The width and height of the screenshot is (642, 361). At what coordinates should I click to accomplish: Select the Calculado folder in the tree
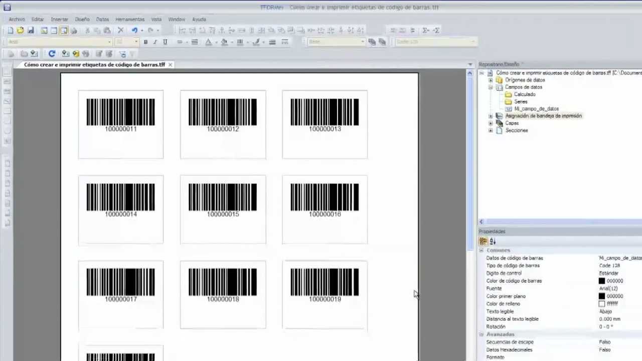click(x=524, y=94)
